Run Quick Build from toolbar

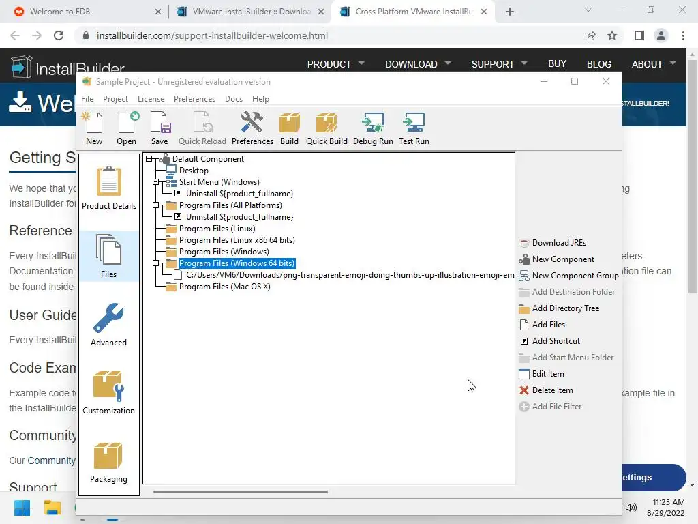pyautogui.click(x=327, y=128)
